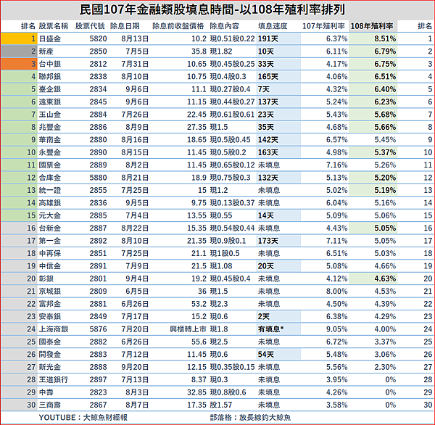Viewport: 435px width, 425px height.
Task: Click stock name 開發金
Action: (49, 355)
